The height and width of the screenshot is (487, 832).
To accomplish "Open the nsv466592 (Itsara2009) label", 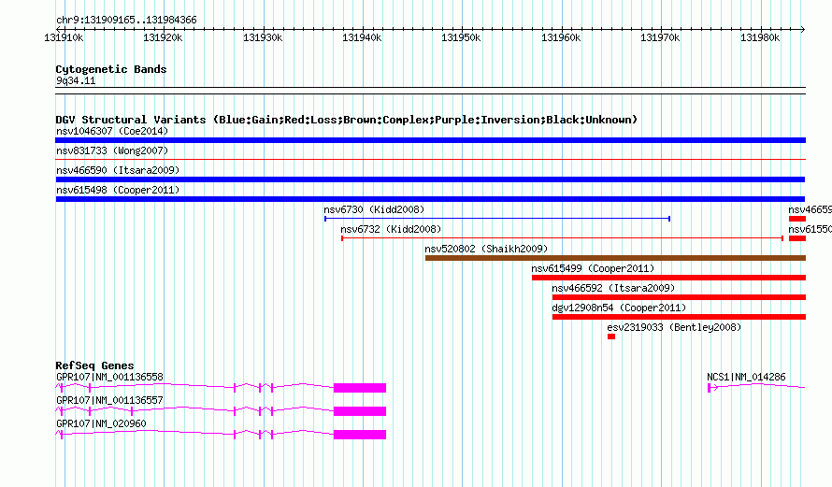I will tap(613, 288).
